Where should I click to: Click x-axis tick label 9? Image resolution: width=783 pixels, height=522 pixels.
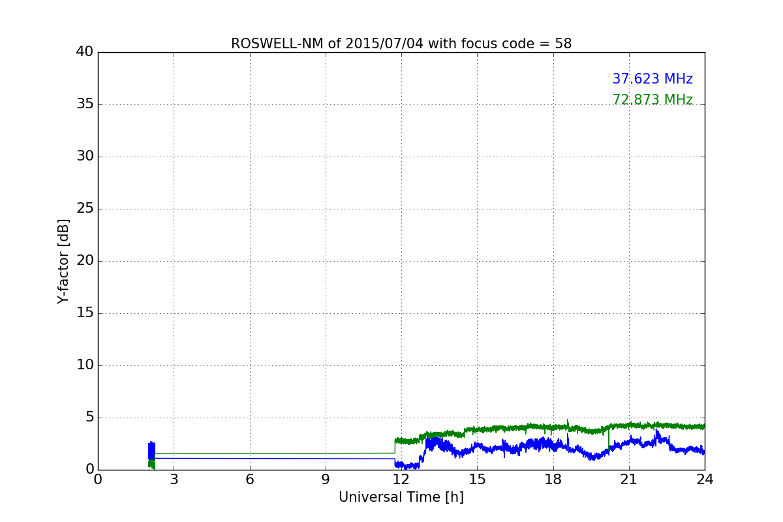click(x=326, y=480)
